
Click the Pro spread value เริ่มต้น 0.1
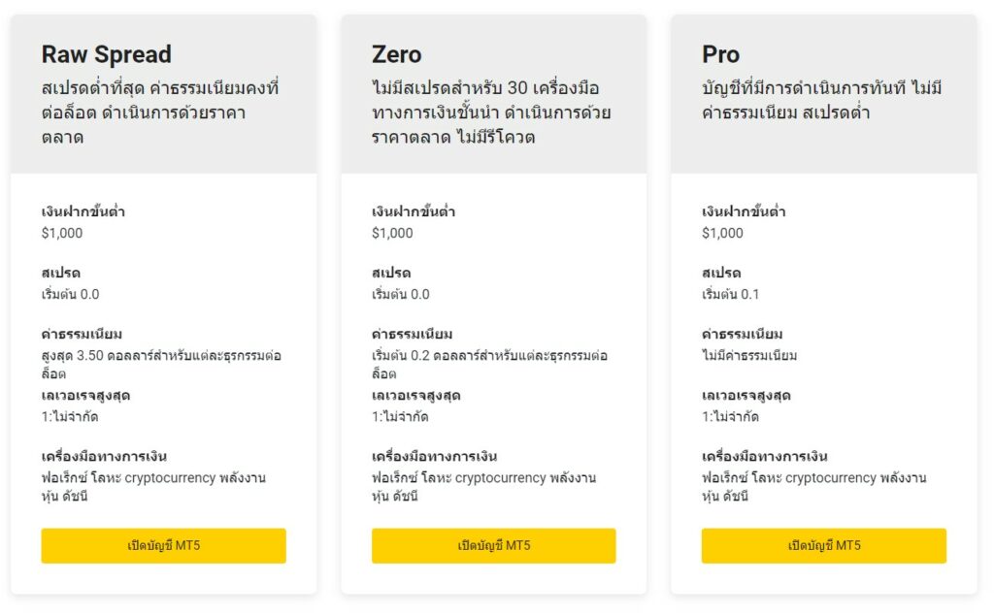(731, 294)
